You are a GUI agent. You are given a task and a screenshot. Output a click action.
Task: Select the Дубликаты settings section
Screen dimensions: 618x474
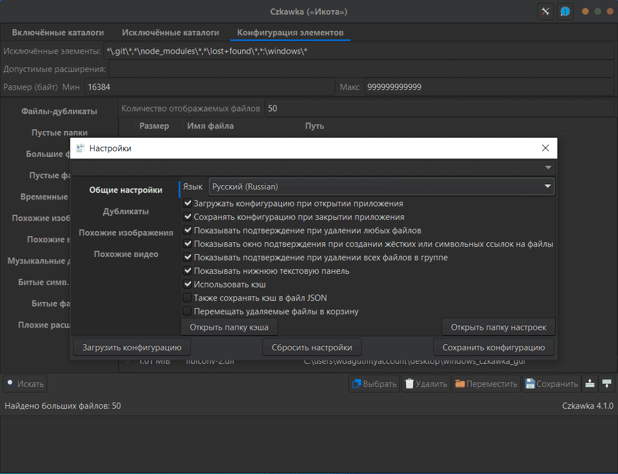(126, 211)
